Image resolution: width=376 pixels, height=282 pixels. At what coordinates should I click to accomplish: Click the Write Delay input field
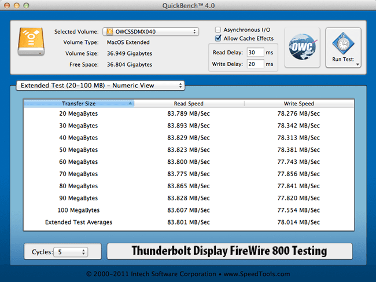pyautogui.click(x=255, y=63)
